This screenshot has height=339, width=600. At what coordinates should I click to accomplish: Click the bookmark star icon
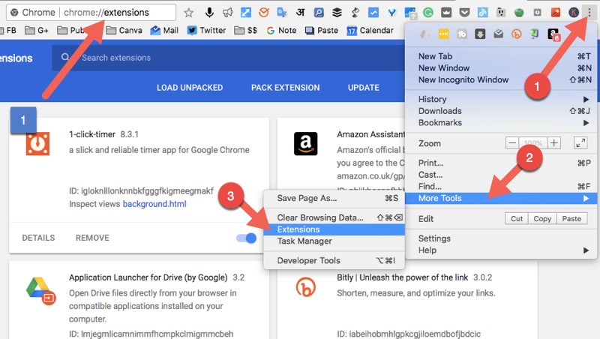point(188,13)
